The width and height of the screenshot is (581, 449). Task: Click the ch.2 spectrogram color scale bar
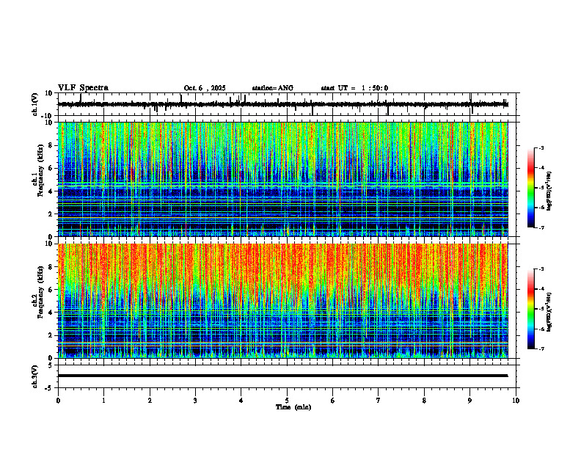click(x=531, y=309)
